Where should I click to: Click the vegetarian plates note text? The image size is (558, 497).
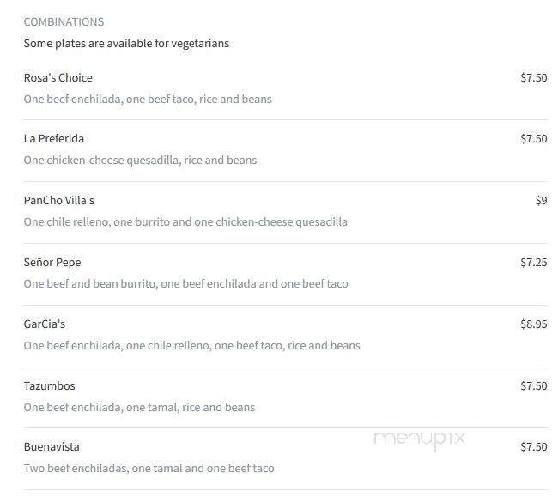click(126, 44)
